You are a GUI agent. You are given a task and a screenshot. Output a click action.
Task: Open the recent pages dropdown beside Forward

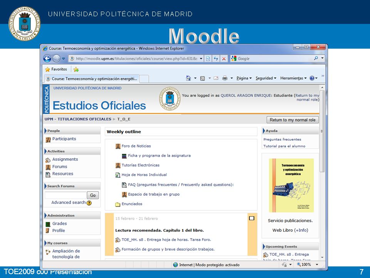(64, 58)
